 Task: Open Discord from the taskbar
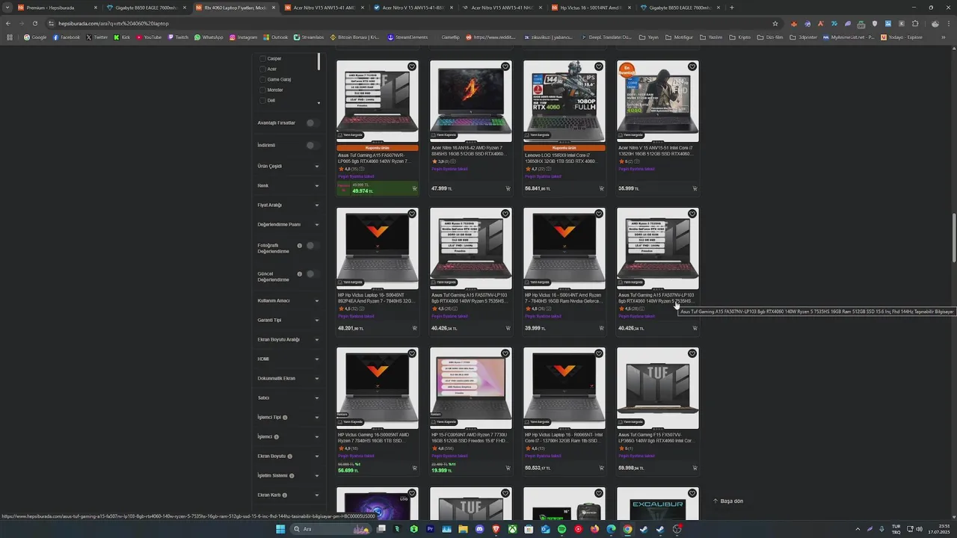click(479, 529)
